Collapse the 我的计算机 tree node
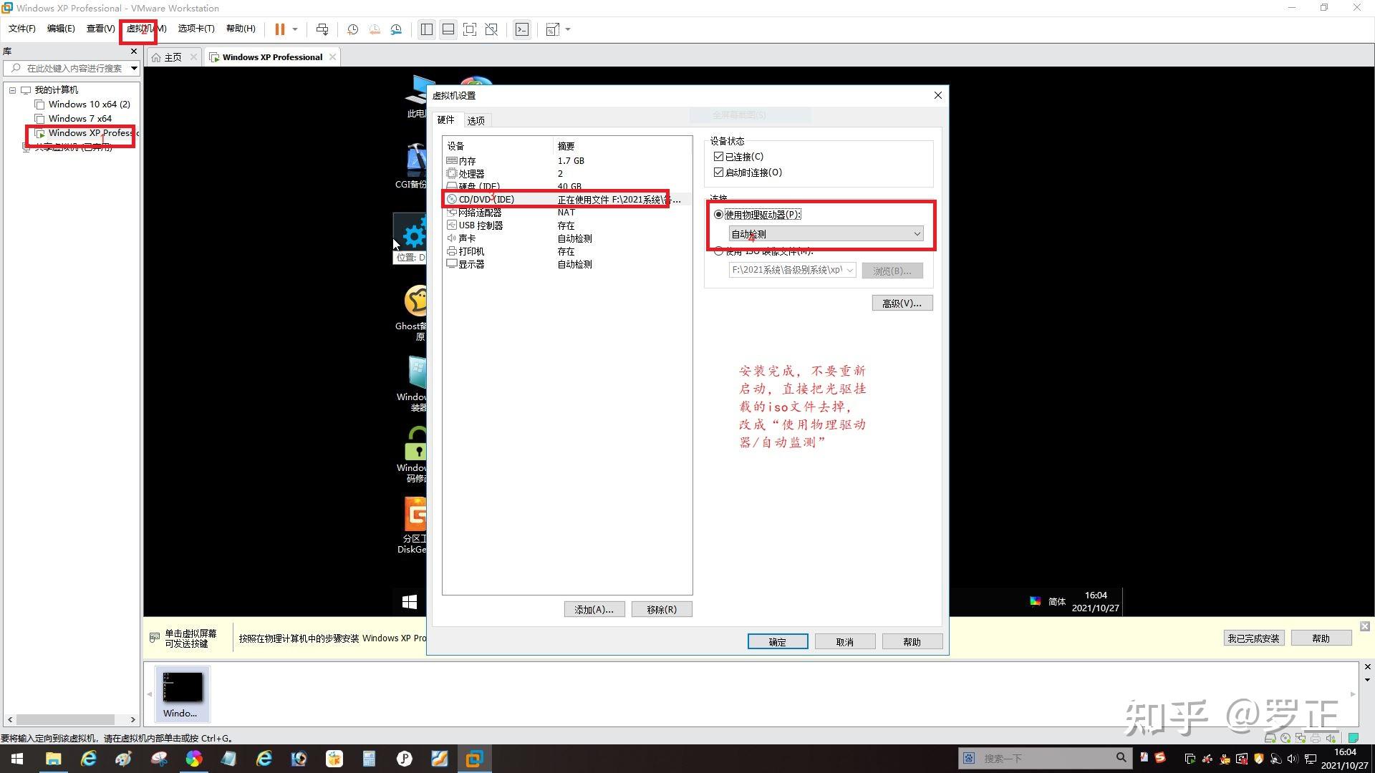The width and height of the screenshot is (1375, 773). click(x=12, y=89)
